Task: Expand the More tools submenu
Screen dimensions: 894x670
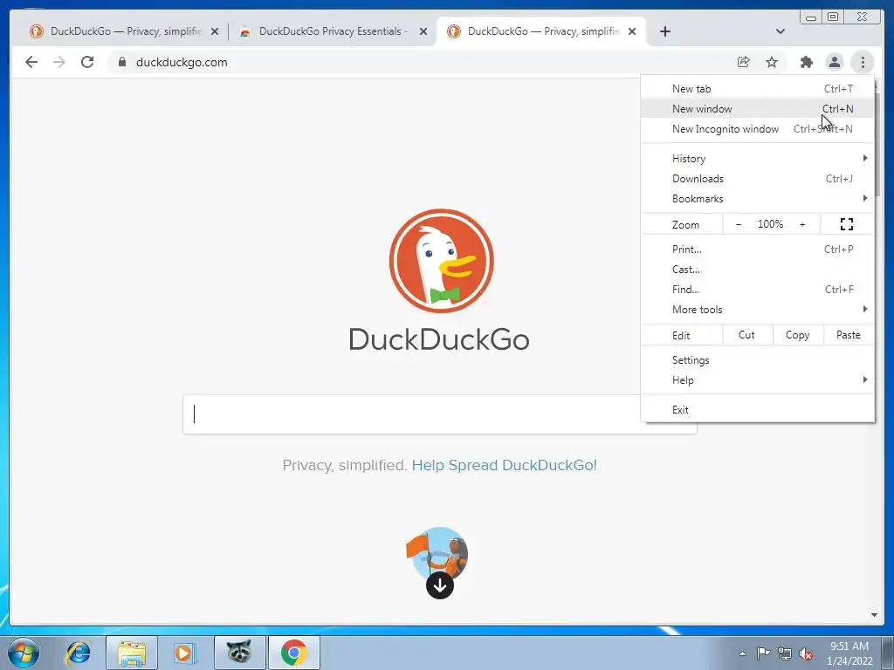Action: coord(757,310)
